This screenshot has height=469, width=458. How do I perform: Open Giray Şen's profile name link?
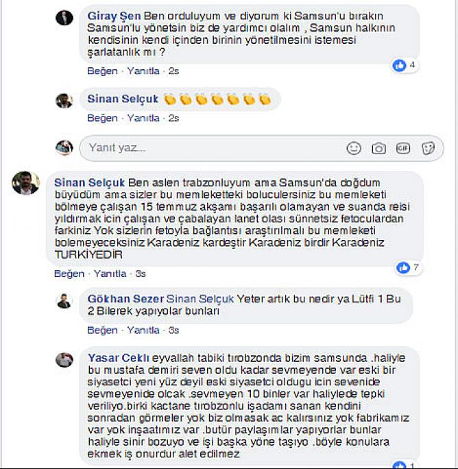[114, 16]
